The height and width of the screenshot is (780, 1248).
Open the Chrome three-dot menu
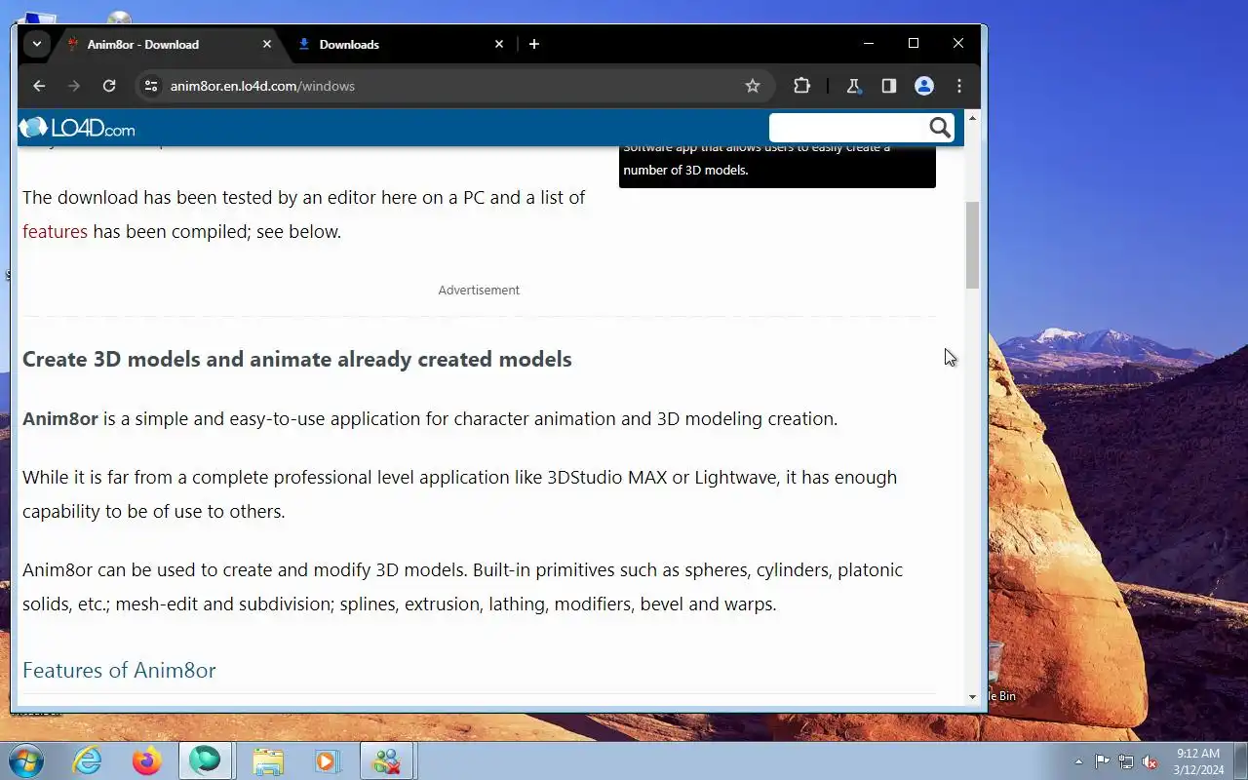click(x=959, y=86)
